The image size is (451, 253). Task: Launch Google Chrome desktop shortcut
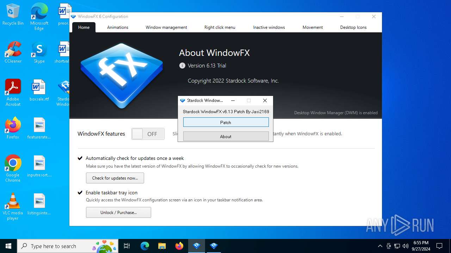(x=13, y=169)
